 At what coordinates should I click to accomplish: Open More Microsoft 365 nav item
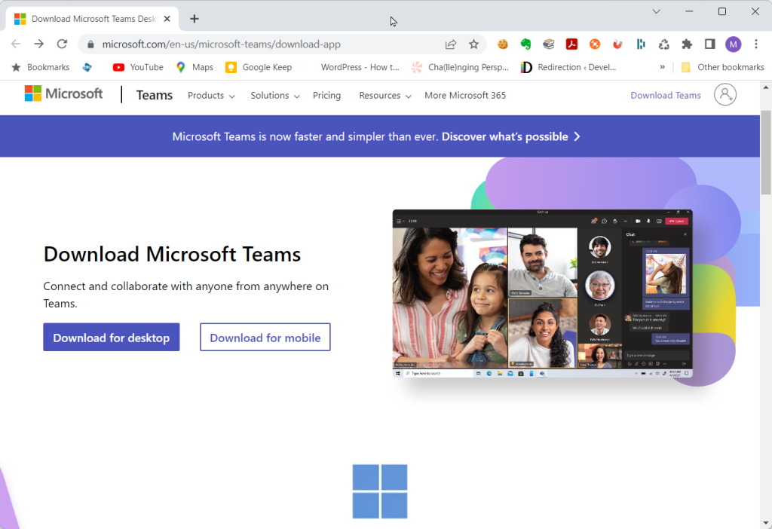pyautogui.click(x=465, y=96)
